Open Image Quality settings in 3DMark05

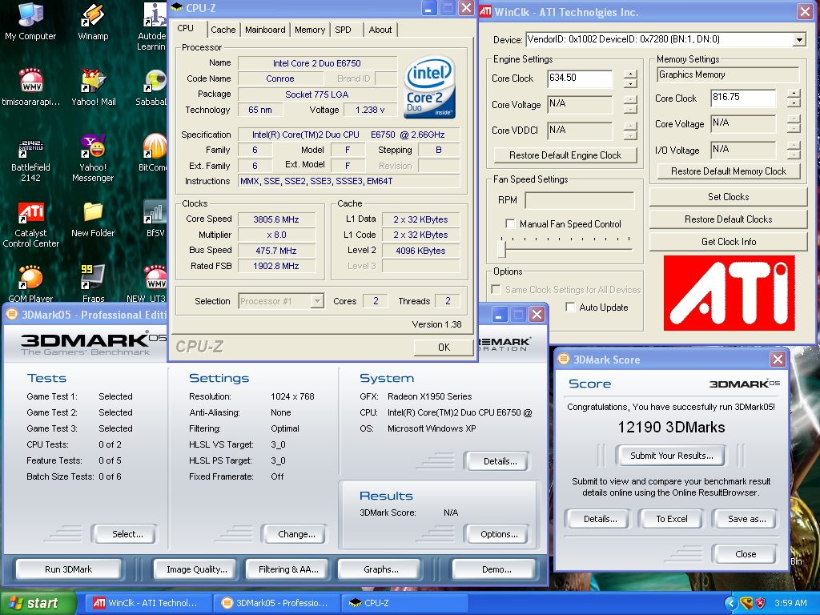pos(197,569)
